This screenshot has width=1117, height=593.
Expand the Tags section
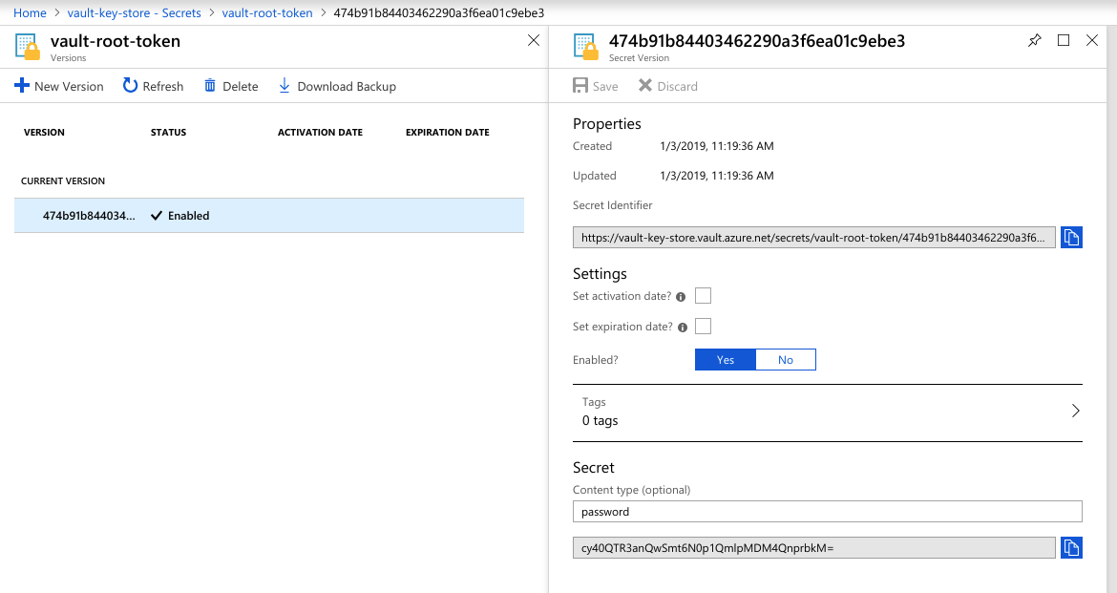click(1075, 412)
